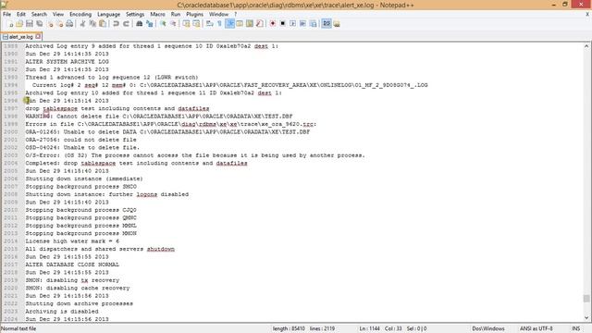Click the Save All toolbar icon
The height and width of the screenshot is (333, 592).
(39, 24)
